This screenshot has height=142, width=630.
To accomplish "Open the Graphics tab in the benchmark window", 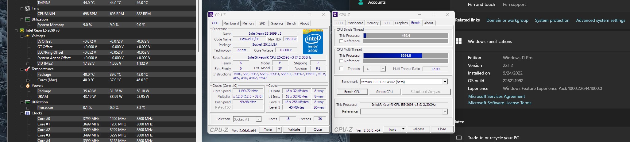I will (x=401, y=23).
